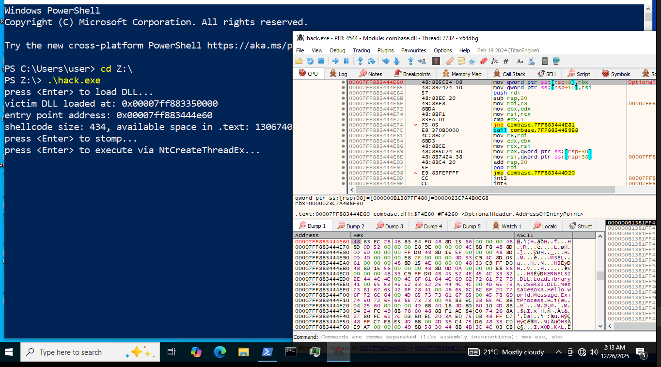This screenshot has width=661, height=367.
Task: Click the Address column header in dump
Action: click(322, 235)
